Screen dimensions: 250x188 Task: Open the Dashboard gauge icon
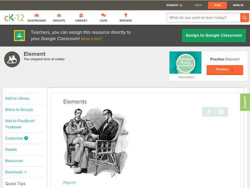(37, 15)
